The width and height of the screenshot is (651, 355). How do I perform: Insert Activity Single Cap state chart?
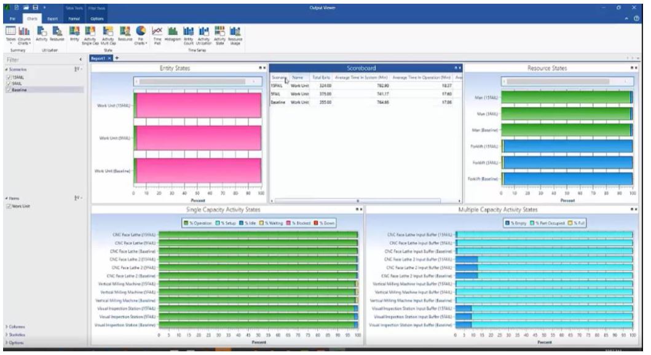click(x=90, y=35)
